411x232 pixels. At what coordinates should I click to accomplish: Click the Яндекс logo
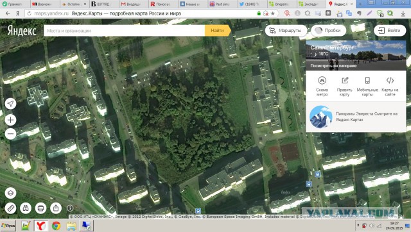(22, 31)
